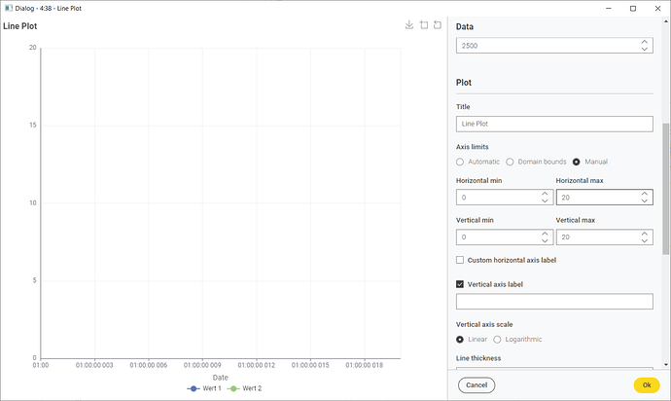671x401 pixels.
Task: Uncheck the Vertical axis label checkbox
Action: point(461,284)
